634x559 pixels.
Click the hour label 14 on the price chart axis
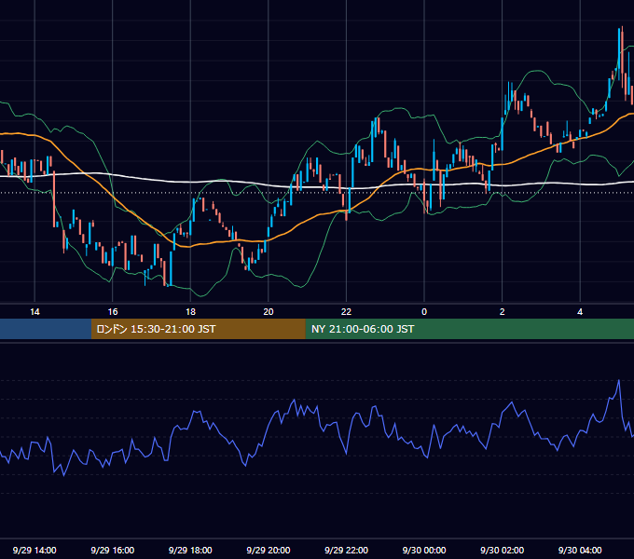[34, 312]
